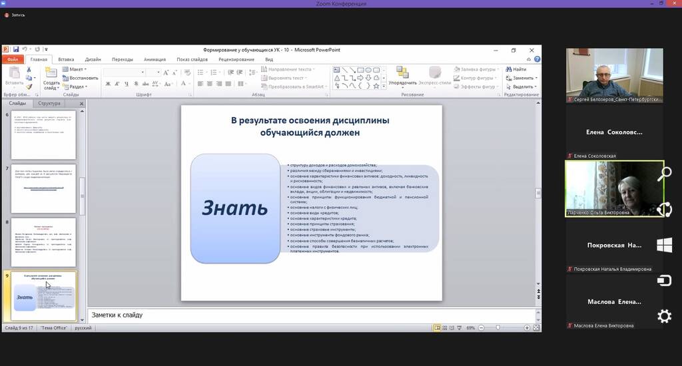Click the Undo arrow in quick access toolbar
This screenshot has height=366, width=682.
(25, 49)
